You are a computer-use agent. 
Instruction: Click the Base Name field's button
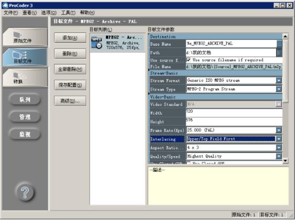279,43
